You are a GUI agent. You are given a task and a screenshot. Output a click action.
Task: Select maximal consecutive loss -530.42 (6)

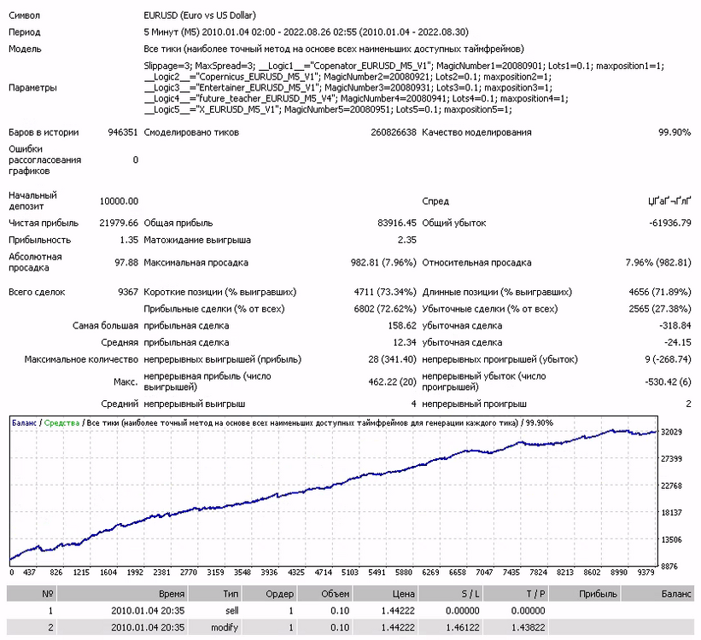[x=668, y=381]
